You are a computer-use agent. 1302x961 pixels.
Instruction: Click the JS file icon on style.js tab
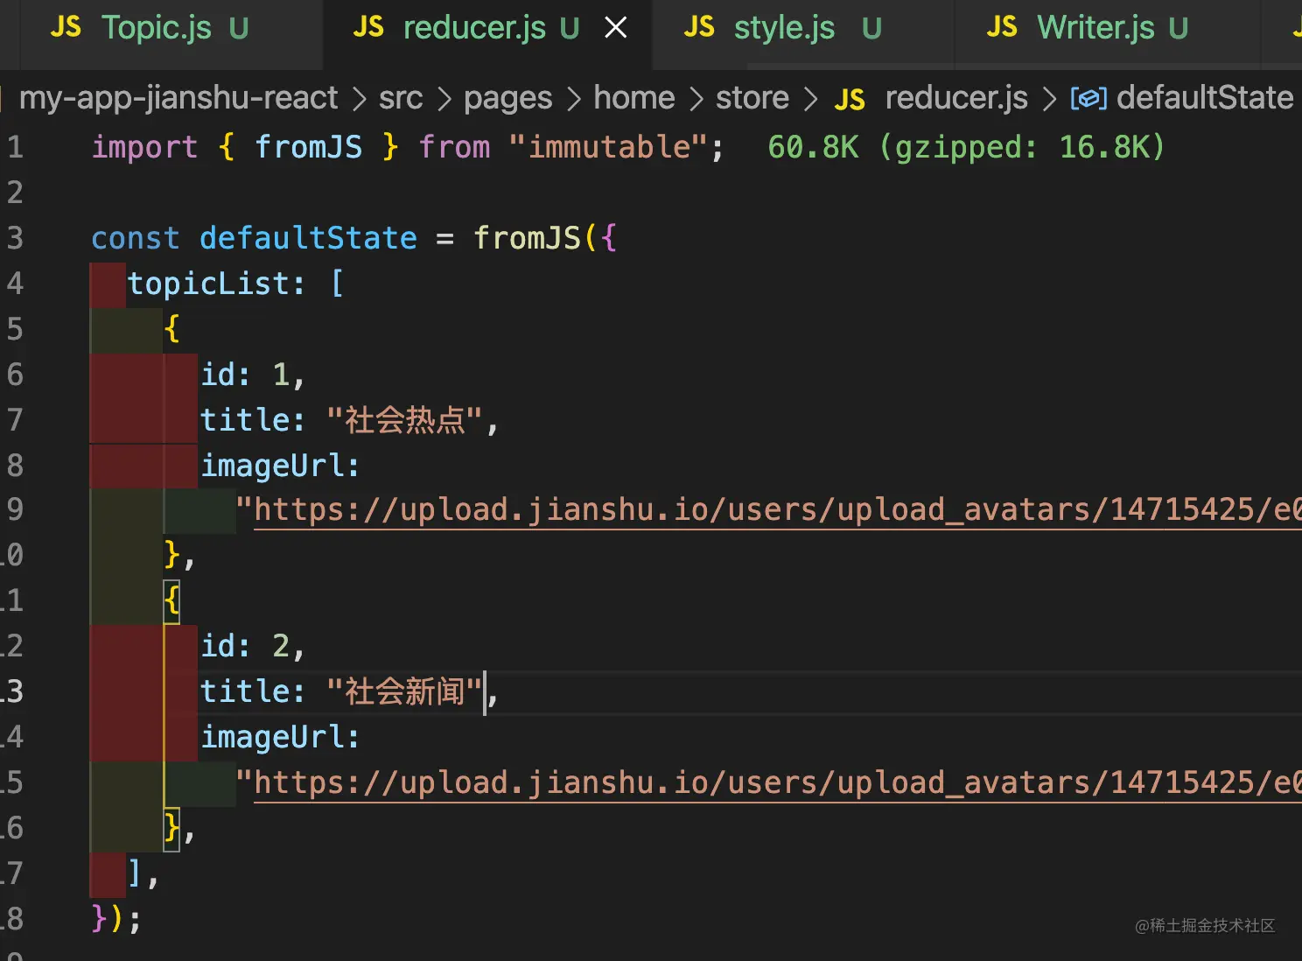pyautogui.click(x=699, y=27)
